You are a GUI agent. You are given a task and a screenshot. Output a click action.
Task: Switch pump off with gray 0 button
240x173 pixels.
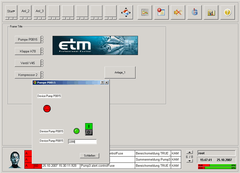coord(89,132)
